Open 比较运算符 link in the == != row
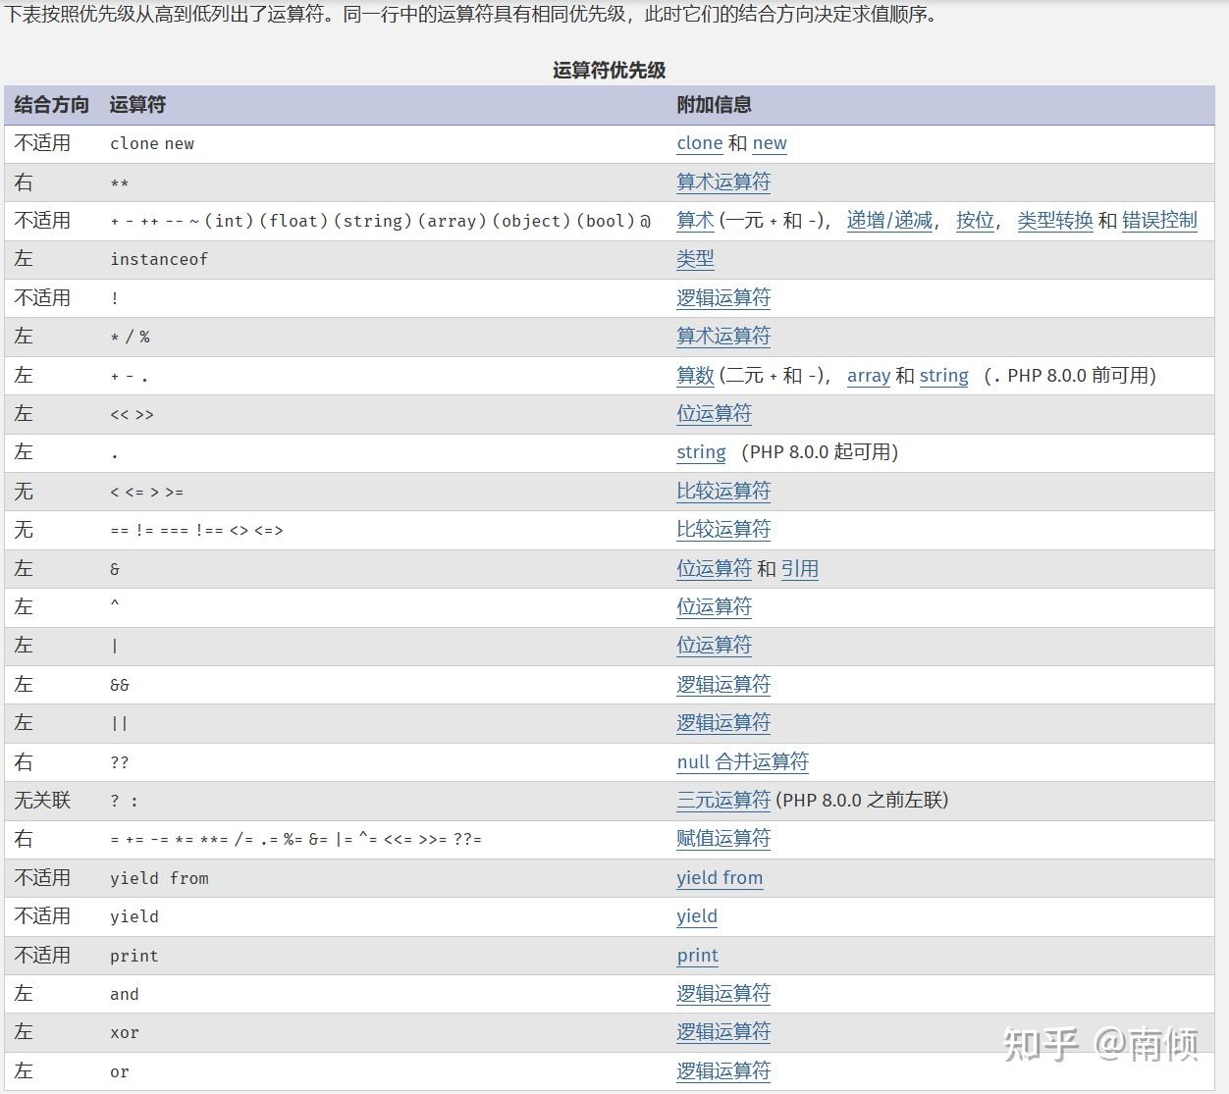 click(723, 530)
